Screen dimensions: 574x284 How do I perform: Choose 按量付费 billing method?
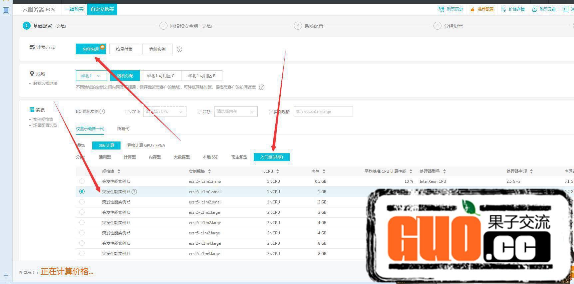tap(124, 49)
